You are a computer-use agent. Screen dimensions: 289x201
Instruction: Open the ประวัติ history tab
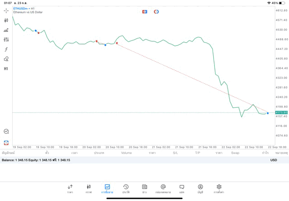(126, 189)
